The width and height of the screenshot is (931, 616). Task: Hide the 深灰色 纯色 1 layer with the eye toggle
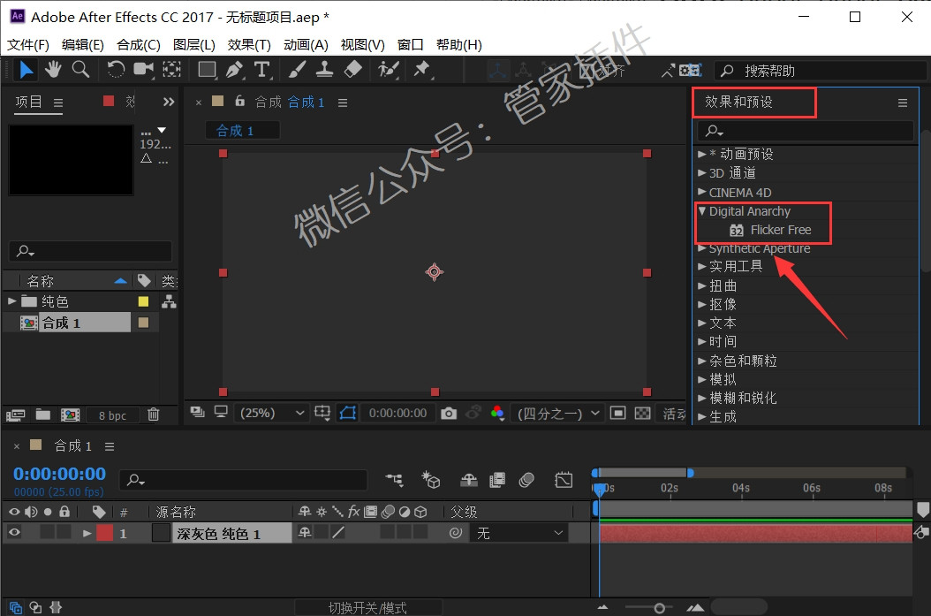[14, 533]
